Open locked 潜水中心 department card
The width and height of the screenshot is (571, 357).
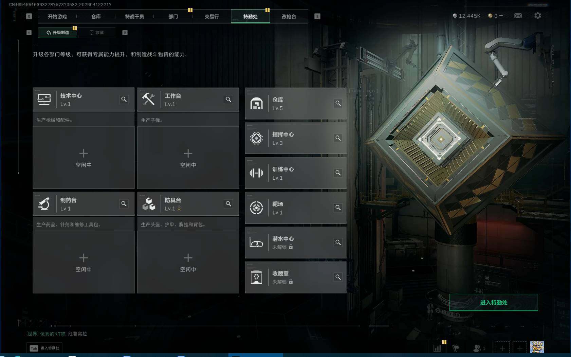(296, 243)
